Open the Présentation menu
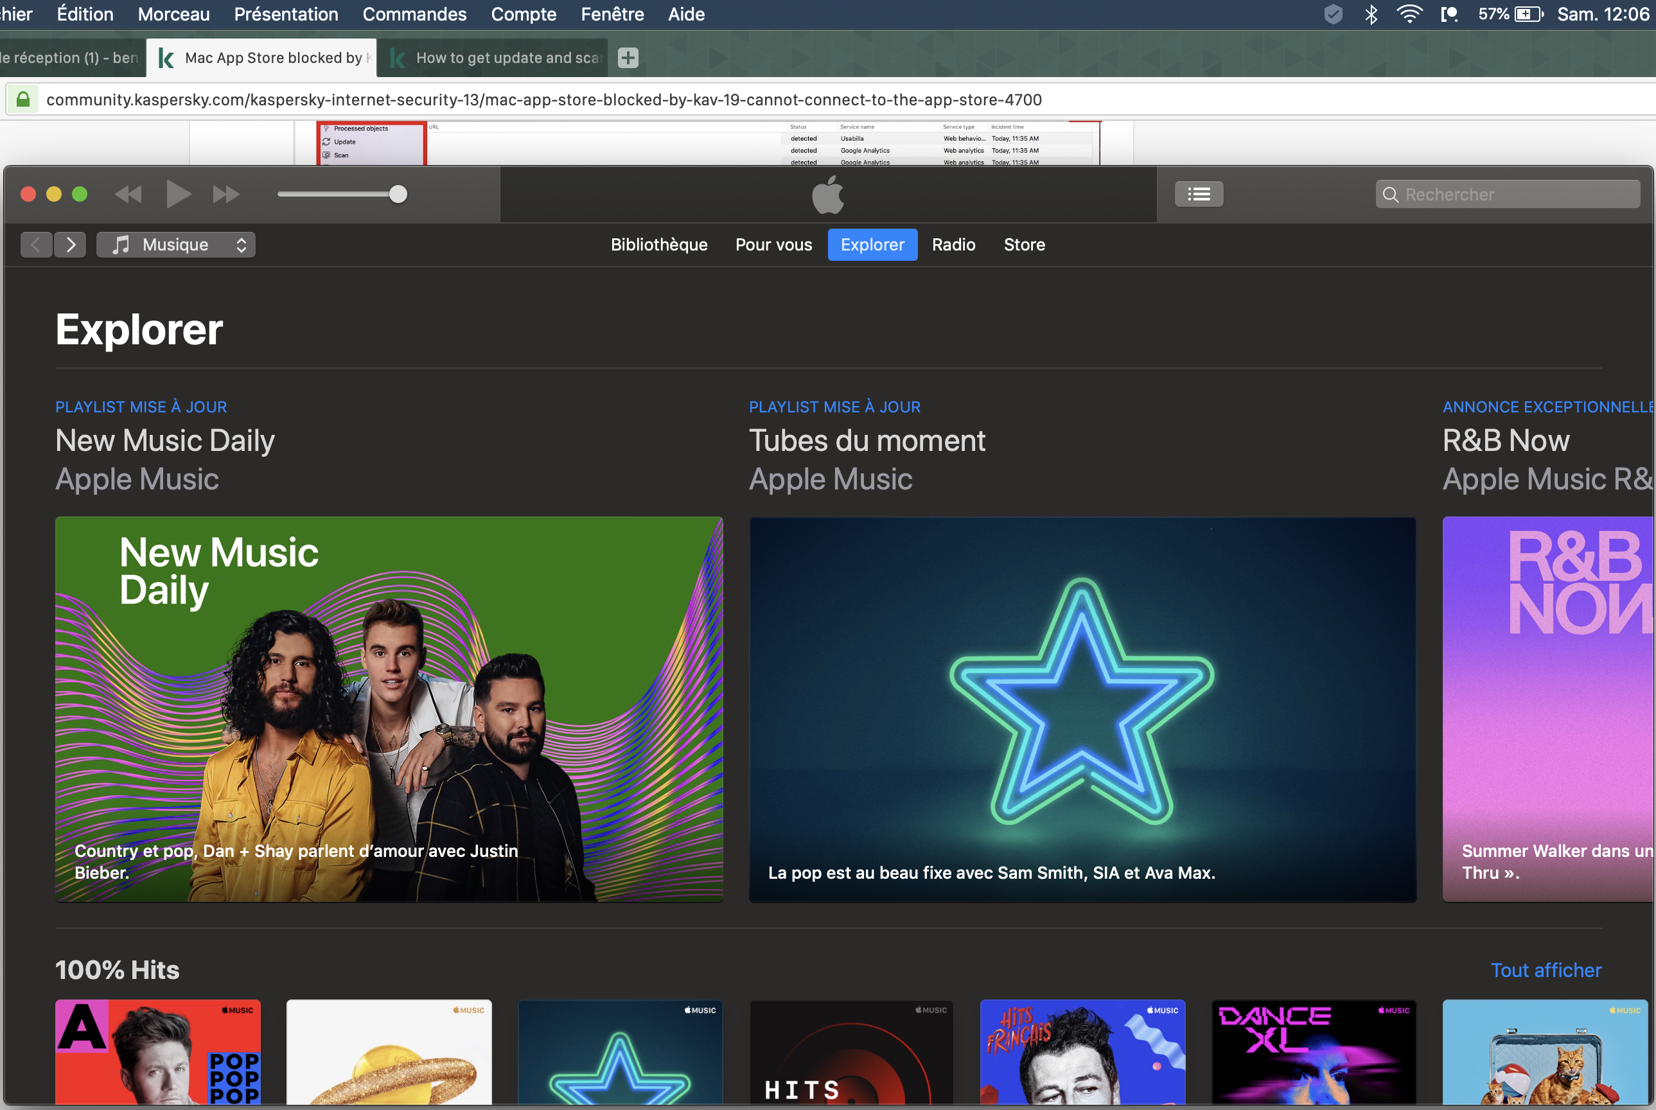The width and height of the screenshot is (1656, 1110). pyautogui.click(x=286, y=14)
